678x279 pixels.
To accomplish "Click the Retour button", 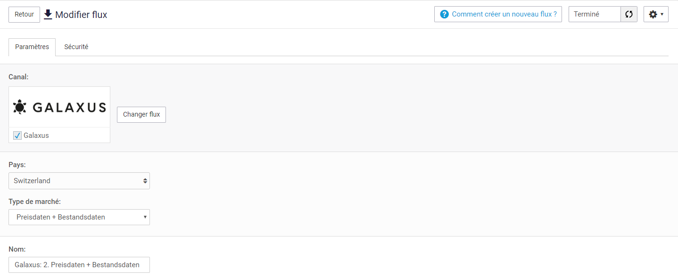I will pos(24,14).
